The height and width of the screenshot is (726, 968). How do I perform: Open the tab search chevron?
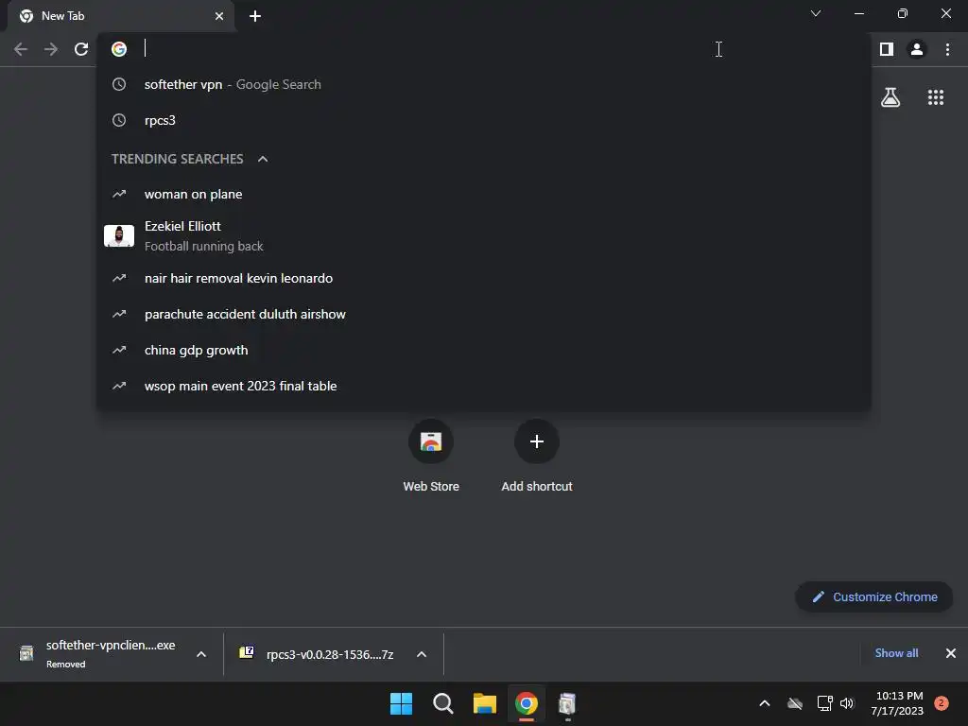816,13
